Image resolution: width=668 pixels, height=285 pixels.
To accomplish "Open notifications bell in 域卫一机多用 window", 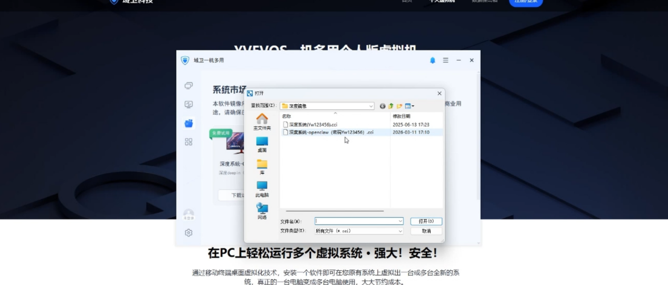I will point(433,61).
